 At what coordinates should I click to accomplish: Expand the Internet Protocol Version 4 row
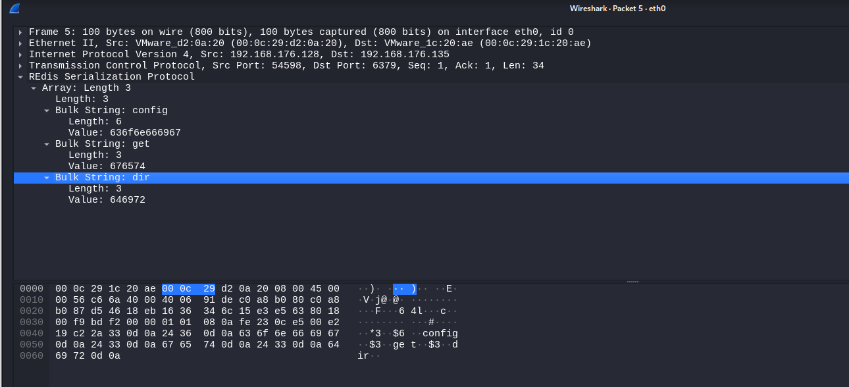coord(21,55)
